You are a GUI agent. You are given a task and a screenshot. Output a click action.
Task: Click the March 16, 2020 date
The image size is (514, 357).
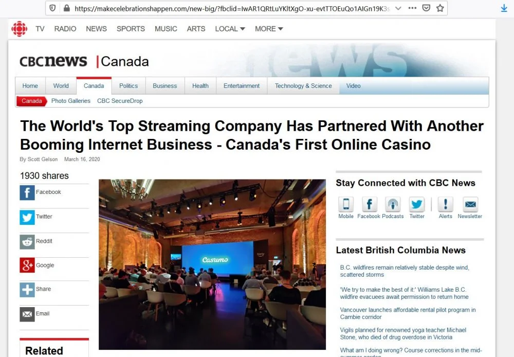coord(82,159)
